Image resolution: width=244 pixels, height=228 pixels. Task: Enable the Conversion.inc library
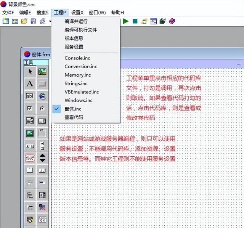86,66
